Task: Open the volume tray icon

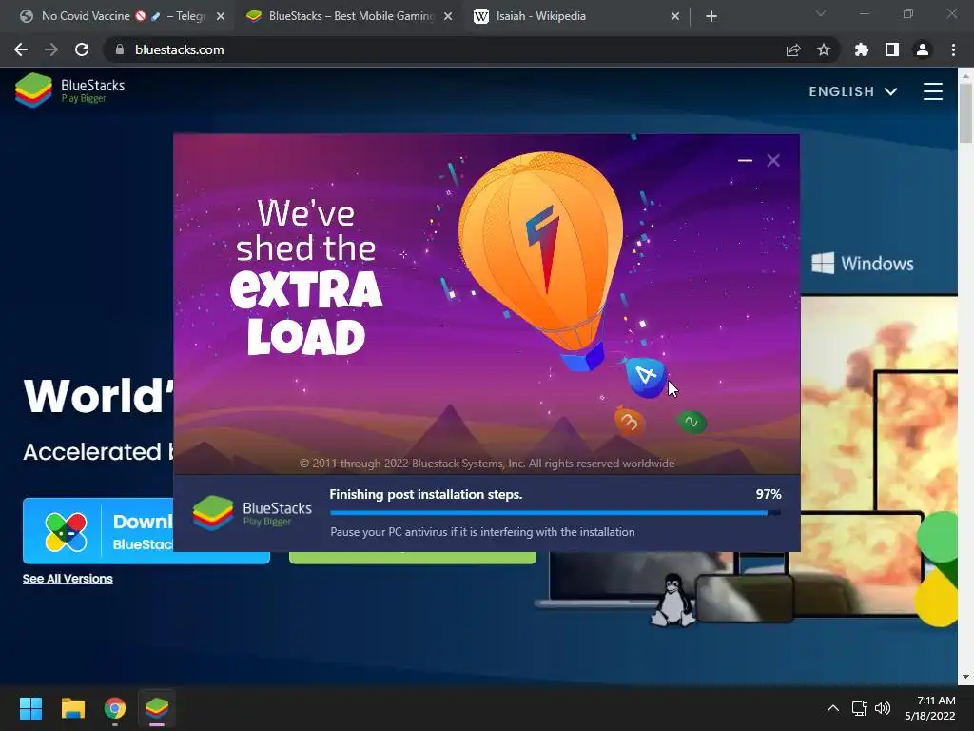Action: [x=883, y=708]
